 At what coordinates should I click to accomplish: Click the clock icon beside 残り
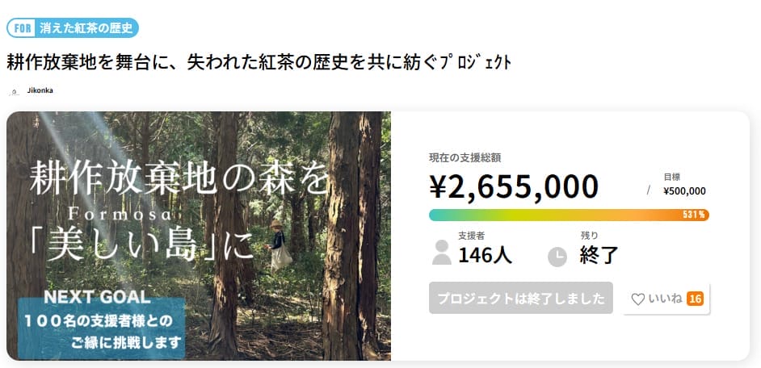(x=557, y=257)
